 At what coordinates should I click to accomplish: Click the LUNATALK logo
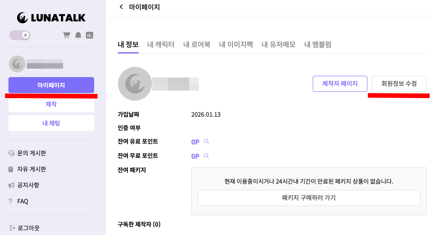(51, 18)
